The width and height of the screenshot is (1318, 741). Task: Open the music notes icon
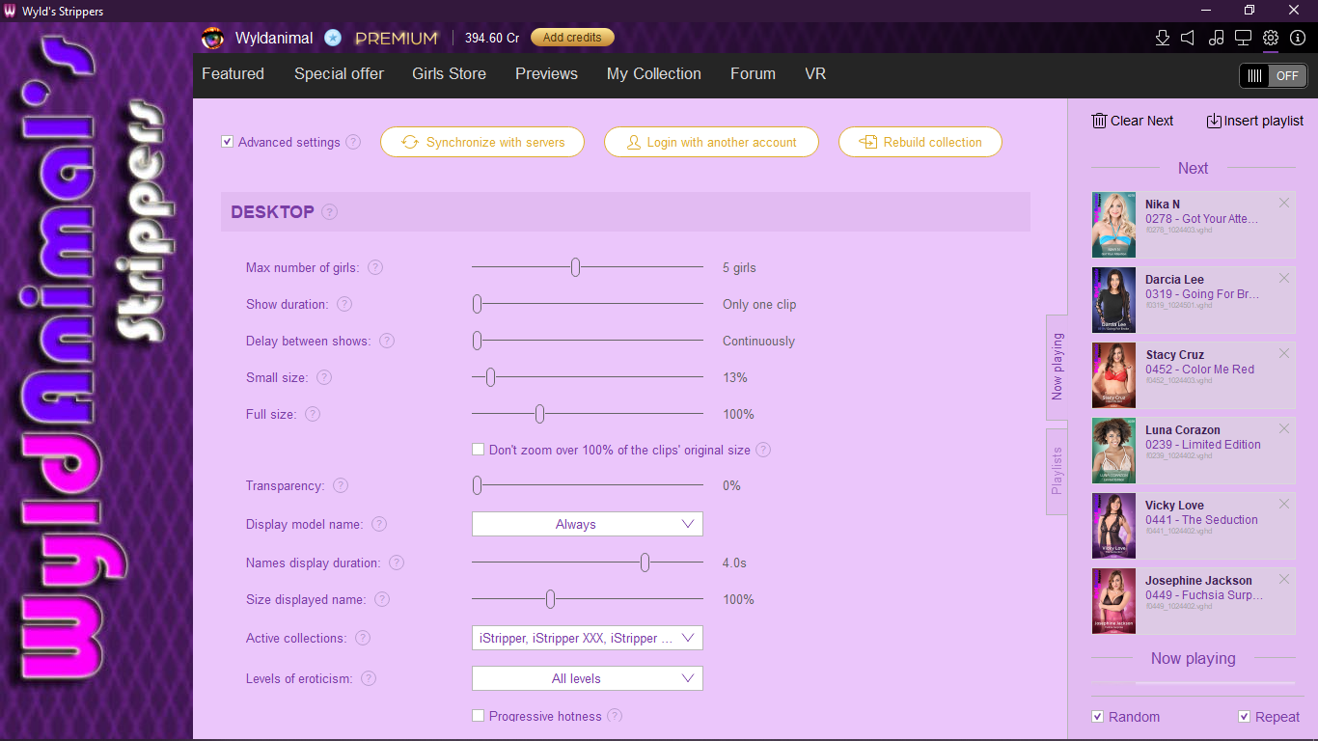(x=1216, y=38)
